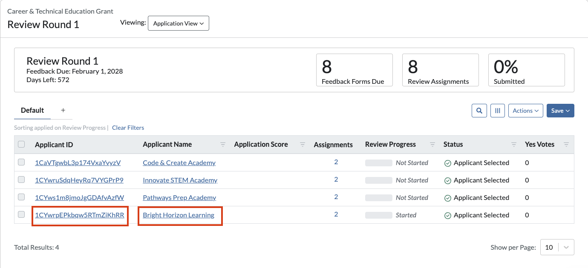Add a new view tab with plus icon
This screenshot has height=268, width=588.
(x=63, y=110)
